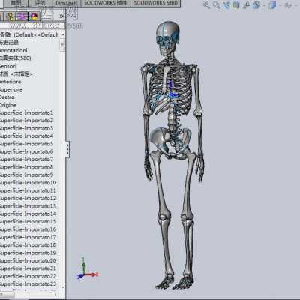This screenshot has height=300, width=300.
Task: Click the green Y axis of triad
Action: [84, 265]
